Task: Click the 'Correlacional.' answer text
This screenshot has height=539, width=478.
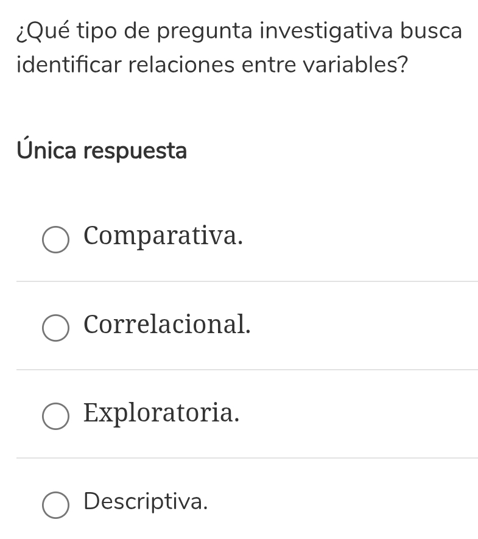Action: coord(167,325)
